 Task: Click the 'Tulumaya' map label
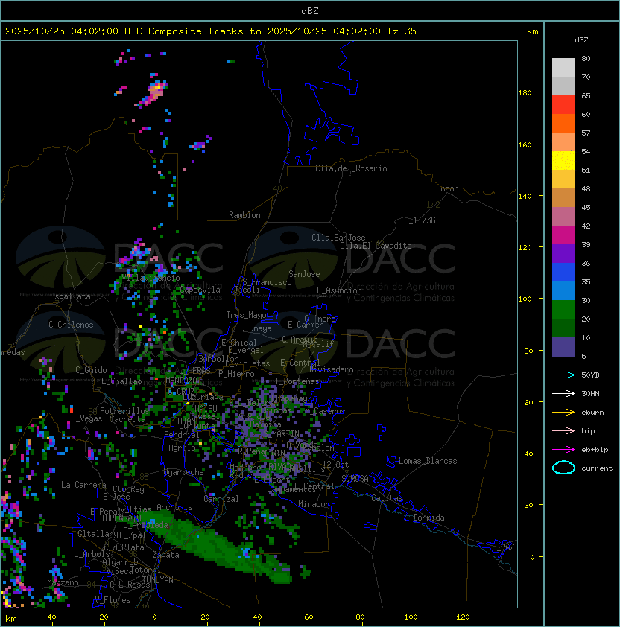(254, 328)
